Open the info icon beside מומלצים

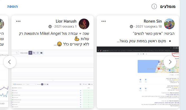(154, 6)
